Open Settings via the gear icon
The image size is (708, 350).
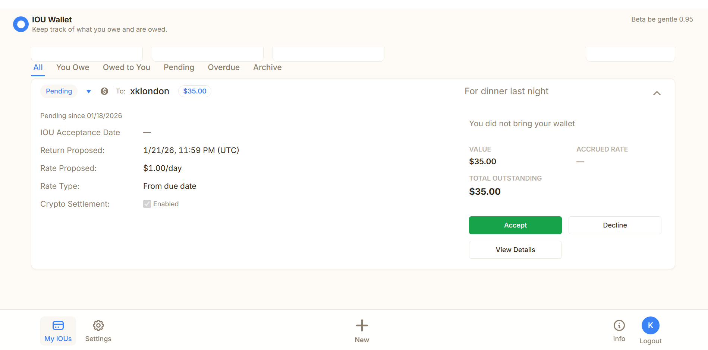(98, 325)
